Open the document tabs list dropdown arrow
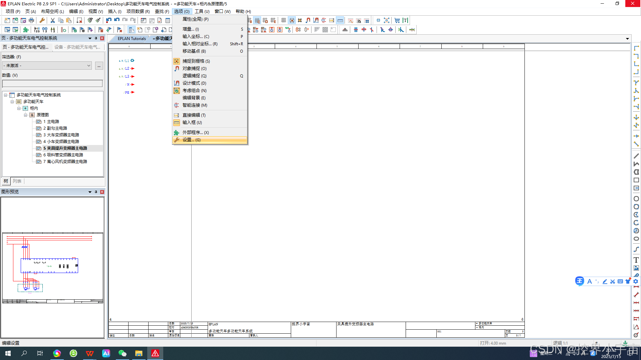 pyautogui.click(x=627, y=39)
